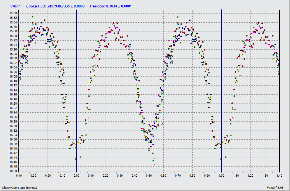Click the VAR-1 title text

[x=15, y=6]
